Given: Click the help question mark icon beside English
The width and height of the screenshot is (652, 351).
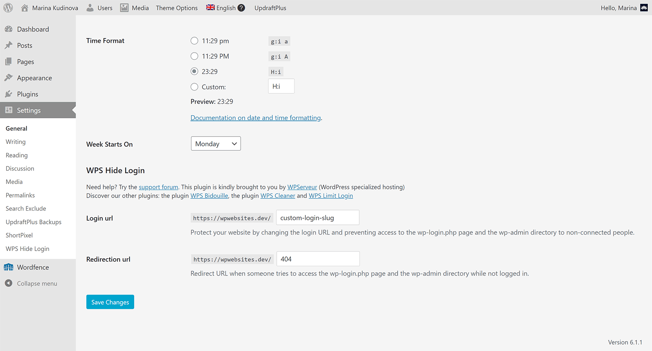Looking at the screenshot, I should point(241,8).
